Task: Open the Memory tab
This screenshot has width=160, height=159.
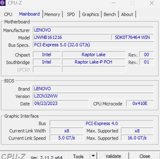Action: point(52,14)
